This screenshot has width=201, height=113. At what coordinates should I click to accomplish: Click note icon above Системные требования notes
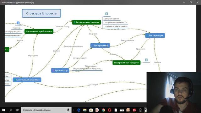click(18, 23)
